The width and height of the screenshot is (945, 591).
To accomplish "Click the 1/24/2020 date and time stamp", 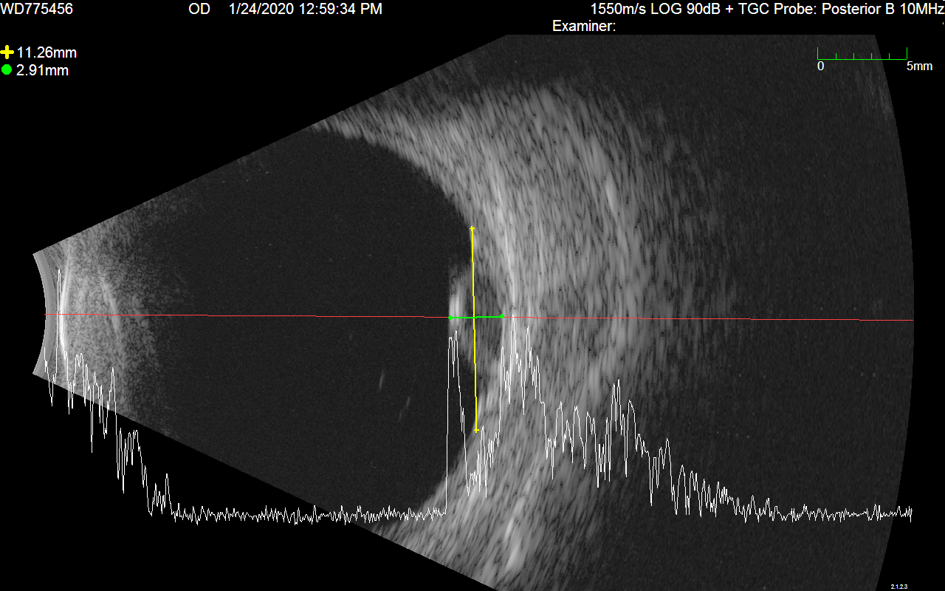I will click(x=306, y=9).
